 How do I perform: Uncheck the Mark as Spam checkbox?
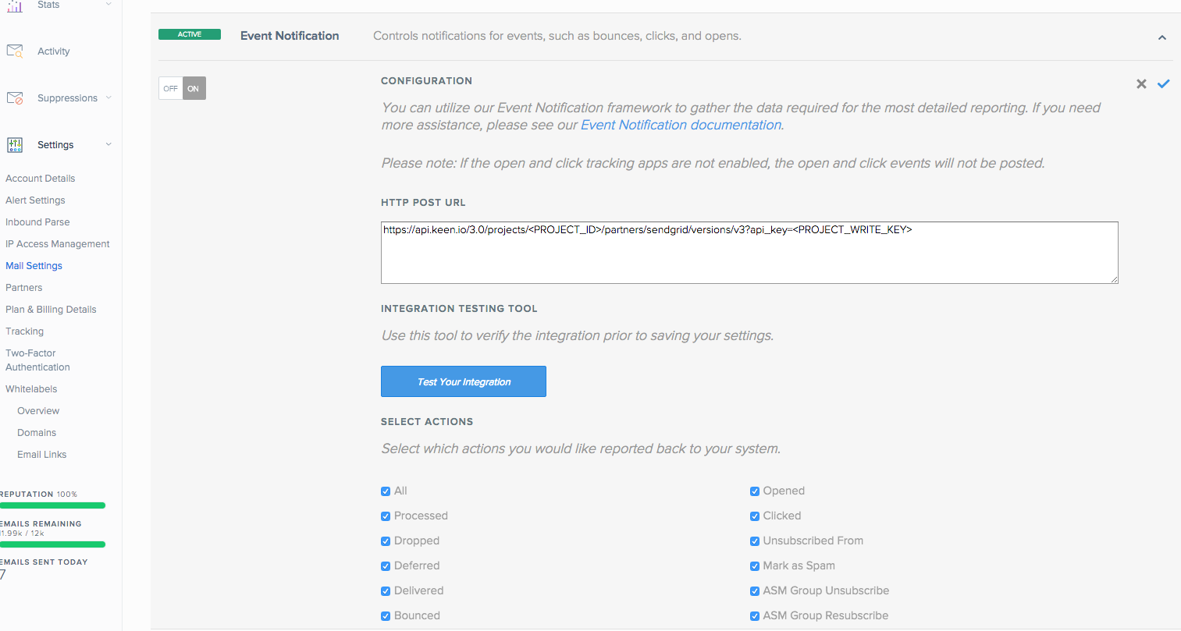[x=755, y=566]
